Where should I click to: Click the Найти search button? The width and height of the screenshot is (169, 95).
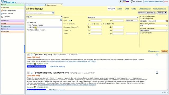point(164,51)
